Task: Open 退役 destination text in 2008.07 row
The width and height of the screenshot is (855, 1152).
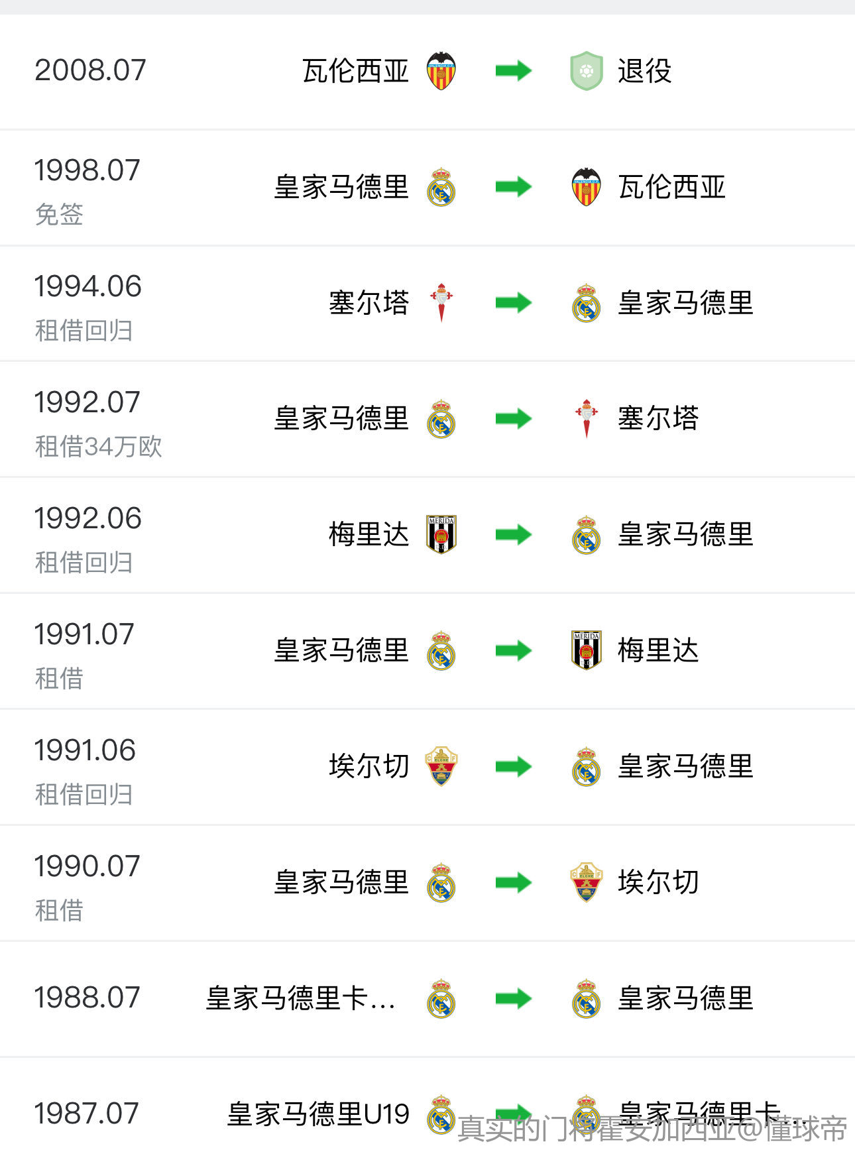Action: pyautogui.click(x=644, y=71)
